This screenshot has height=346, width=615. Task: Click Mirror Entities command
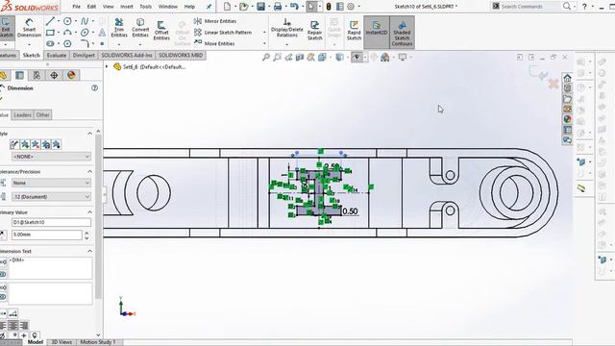coord(215,21)
